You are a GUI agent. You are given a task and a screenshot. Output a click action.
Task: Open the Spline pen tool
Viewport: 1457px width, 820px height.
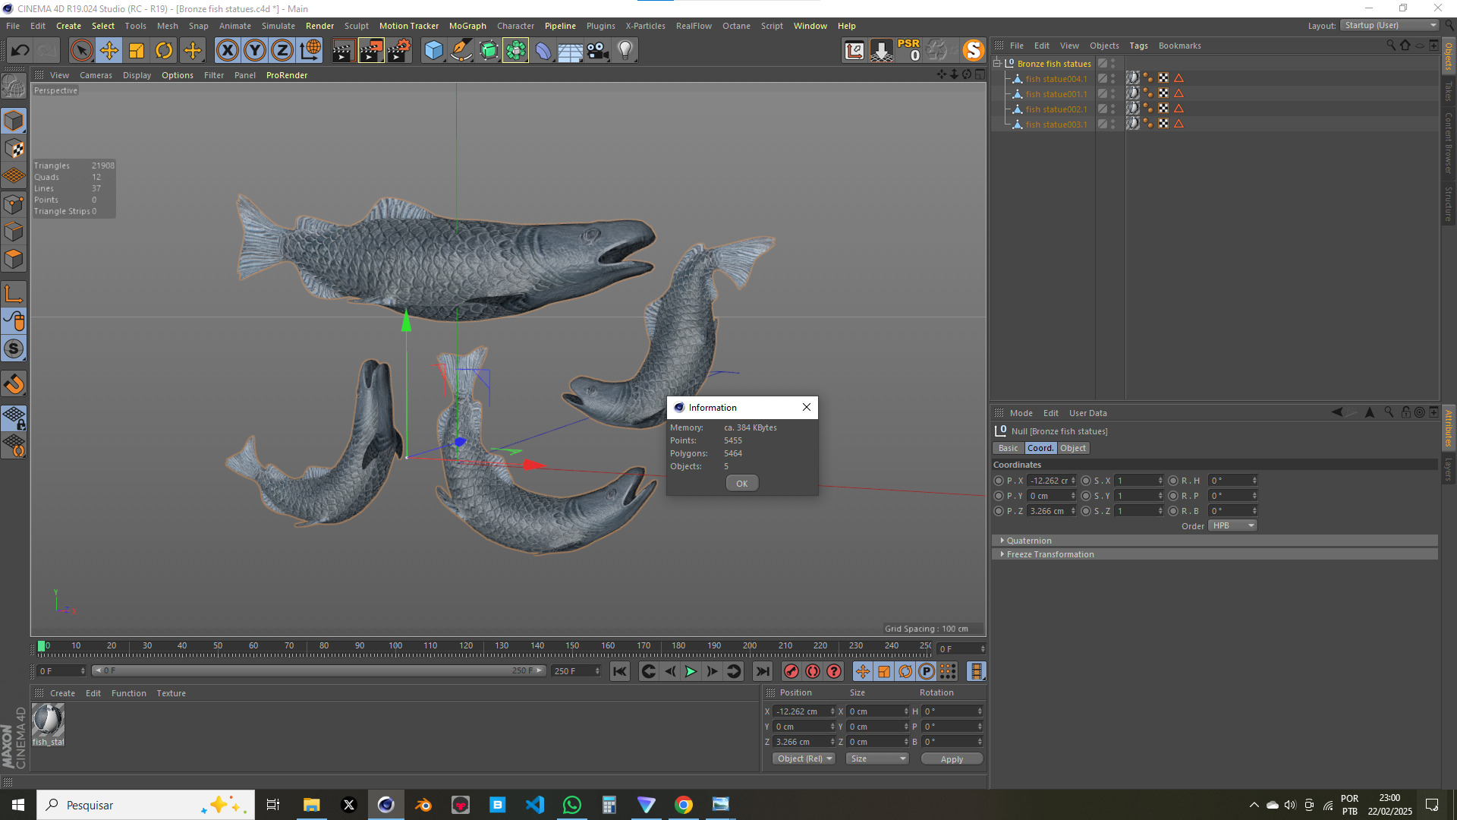pyautogui.click(x=461, y=51)
